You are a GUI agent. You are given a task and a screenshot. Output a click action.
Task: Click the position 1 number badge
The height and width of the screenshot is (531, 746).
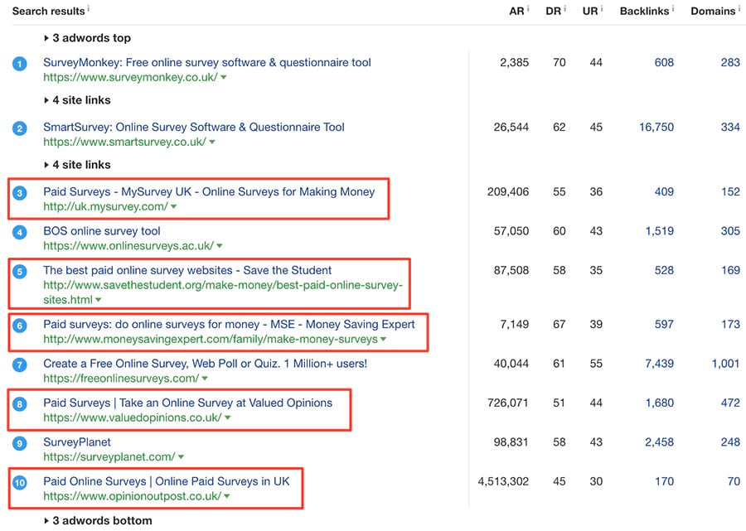click(20, 64)
